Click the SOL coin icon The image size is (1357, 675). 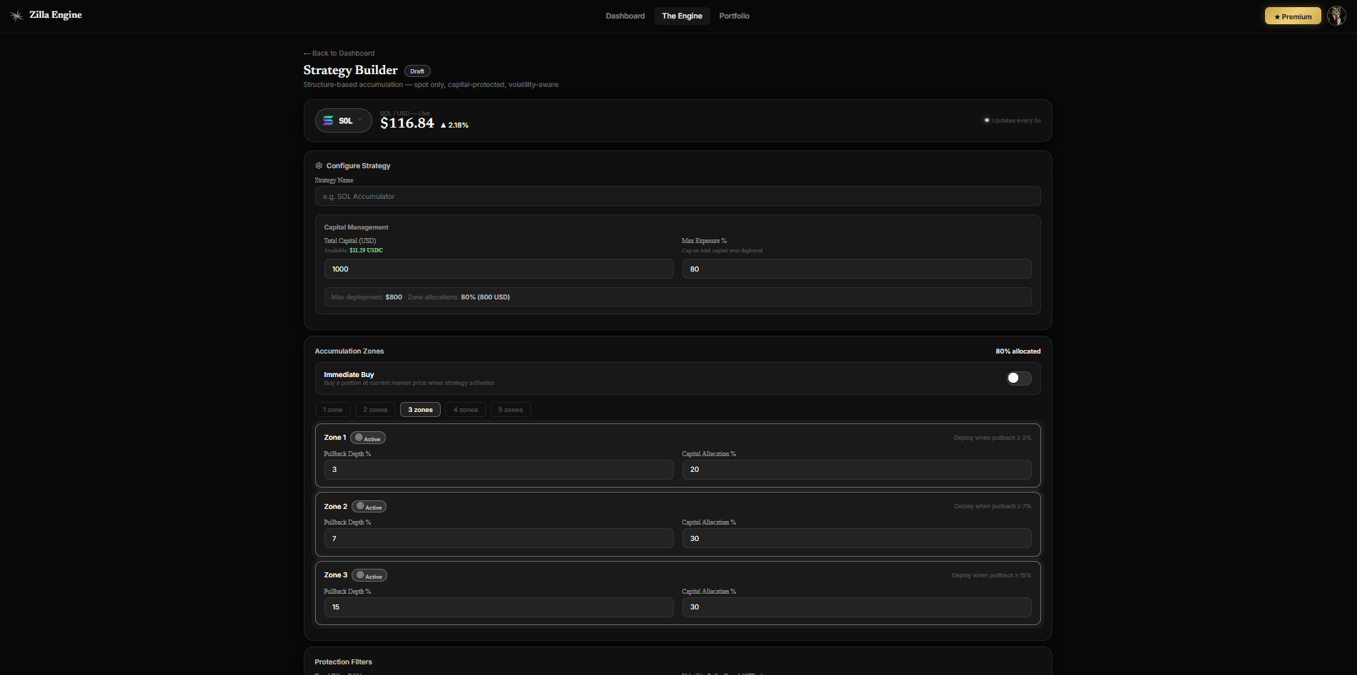pos(328,120)
